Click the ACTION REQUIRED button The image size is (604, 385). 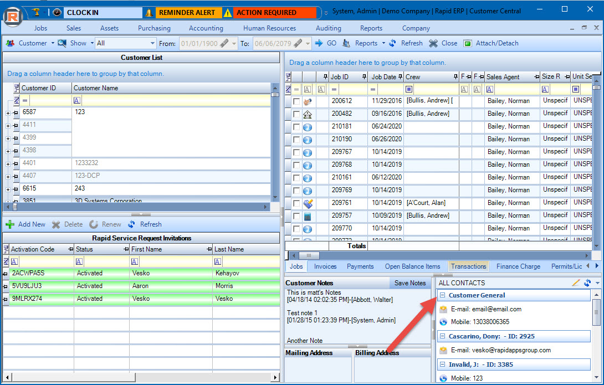[274, 13]
